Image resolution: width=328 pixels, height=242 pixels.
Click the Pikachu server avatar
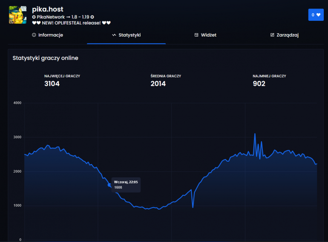pyautogui.click(x=18, y=15)
